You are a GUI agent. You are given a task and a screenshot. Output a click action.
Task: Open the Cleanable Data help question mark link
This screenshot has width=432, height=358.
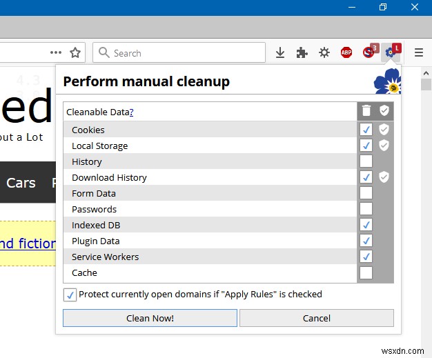point(131,112)
